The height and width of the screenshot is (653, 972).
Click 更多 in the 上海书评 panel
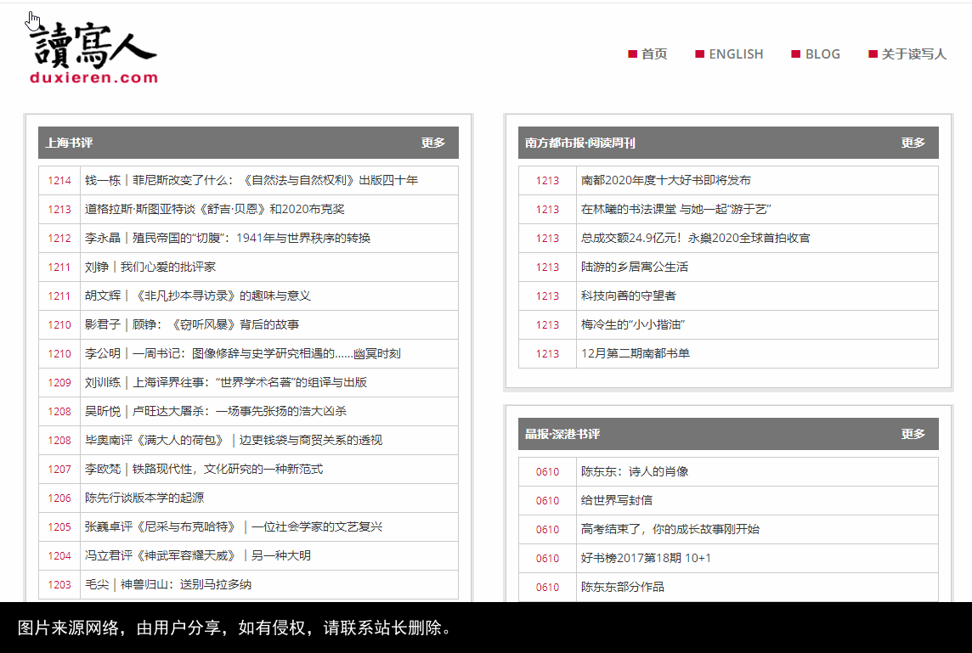(435, 143)
